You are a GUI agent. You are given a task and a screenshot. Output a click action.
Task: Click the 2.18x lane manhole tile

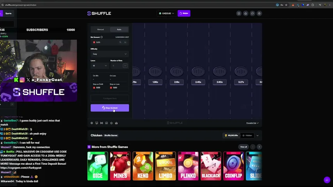click(177, 72)
